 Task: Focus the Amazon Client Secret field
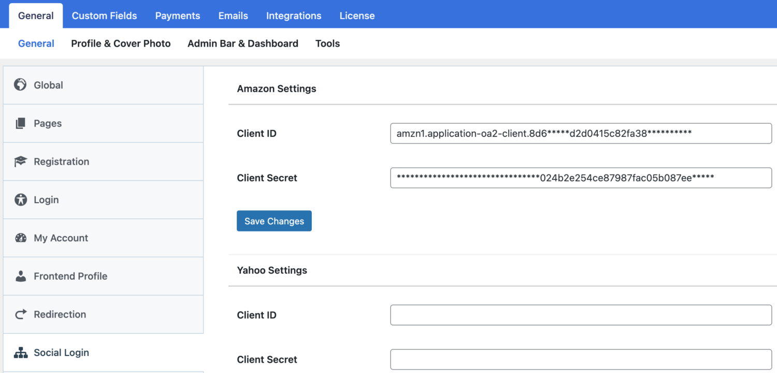581,178
